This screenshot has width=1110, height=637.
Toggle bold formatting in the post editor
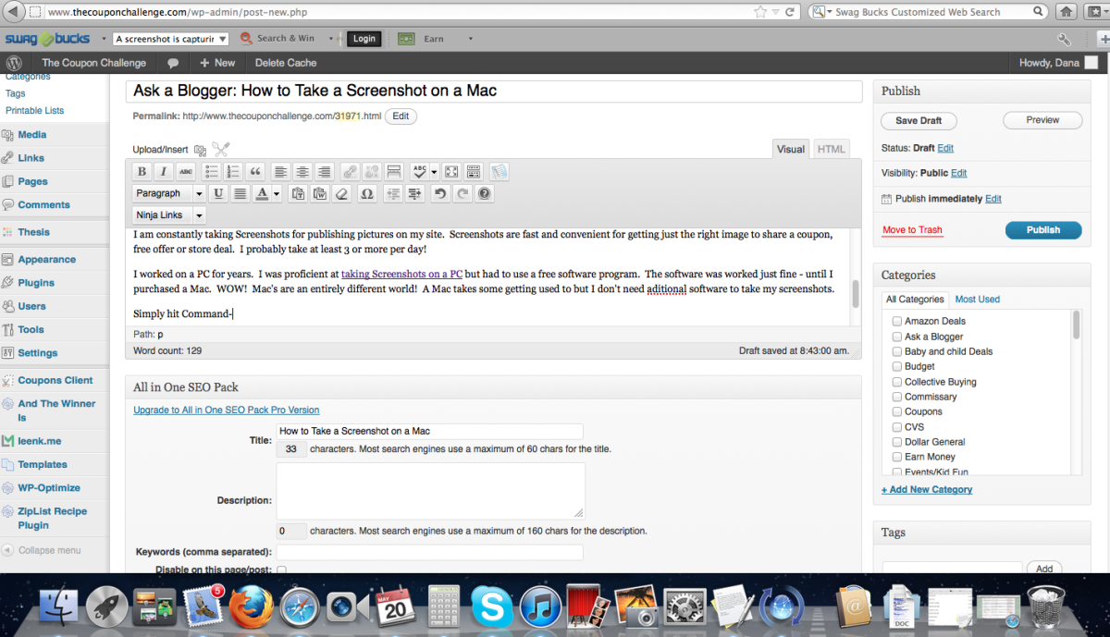[142, 171]
